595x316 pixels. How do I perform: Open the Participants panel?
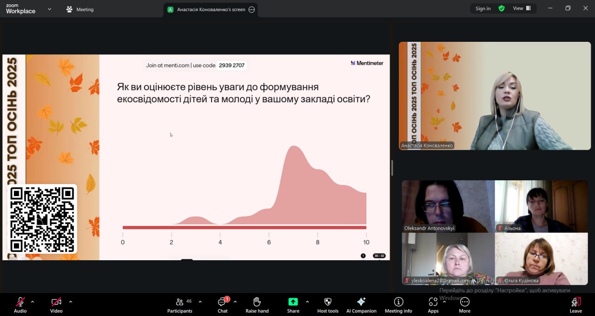coord(179,305)
